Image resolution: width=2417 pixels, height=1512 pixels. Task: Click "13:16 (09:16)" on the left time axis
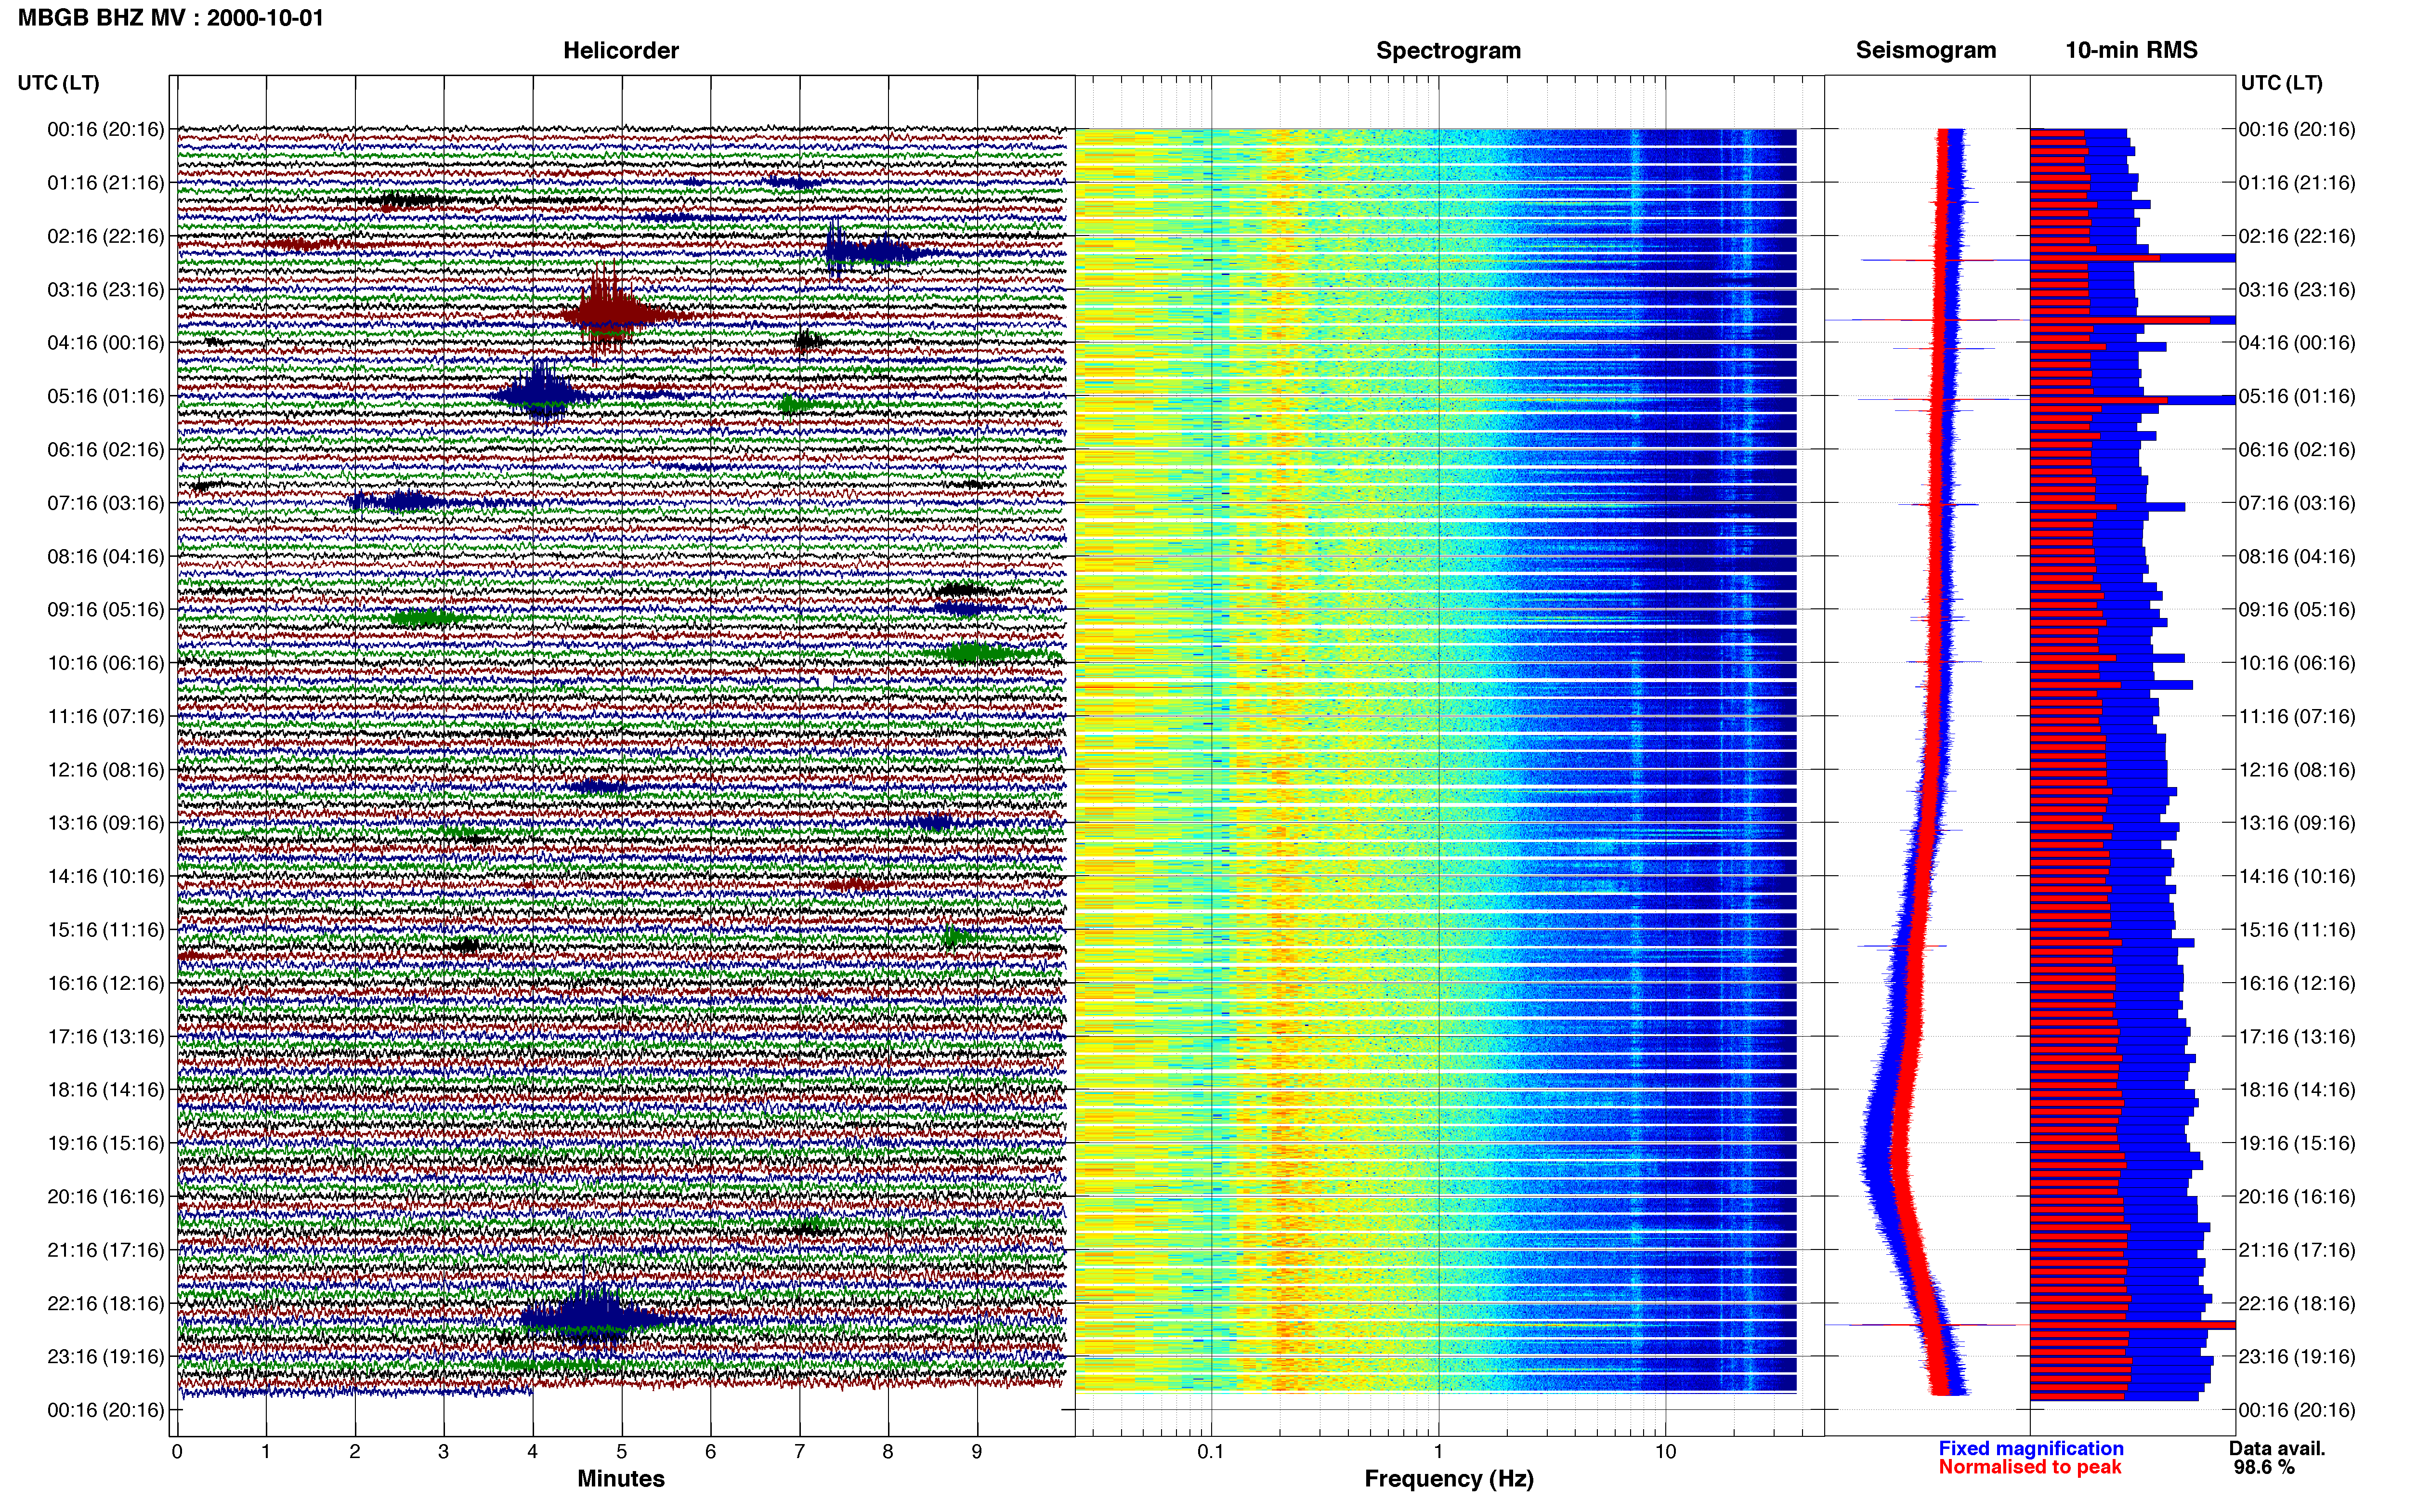click(106, 823)
